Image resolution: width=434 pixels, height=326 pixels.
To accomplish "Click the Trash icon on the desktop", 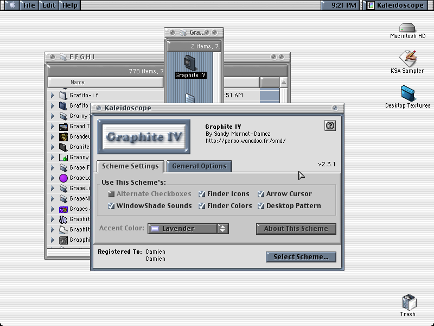I will (409, 302).
